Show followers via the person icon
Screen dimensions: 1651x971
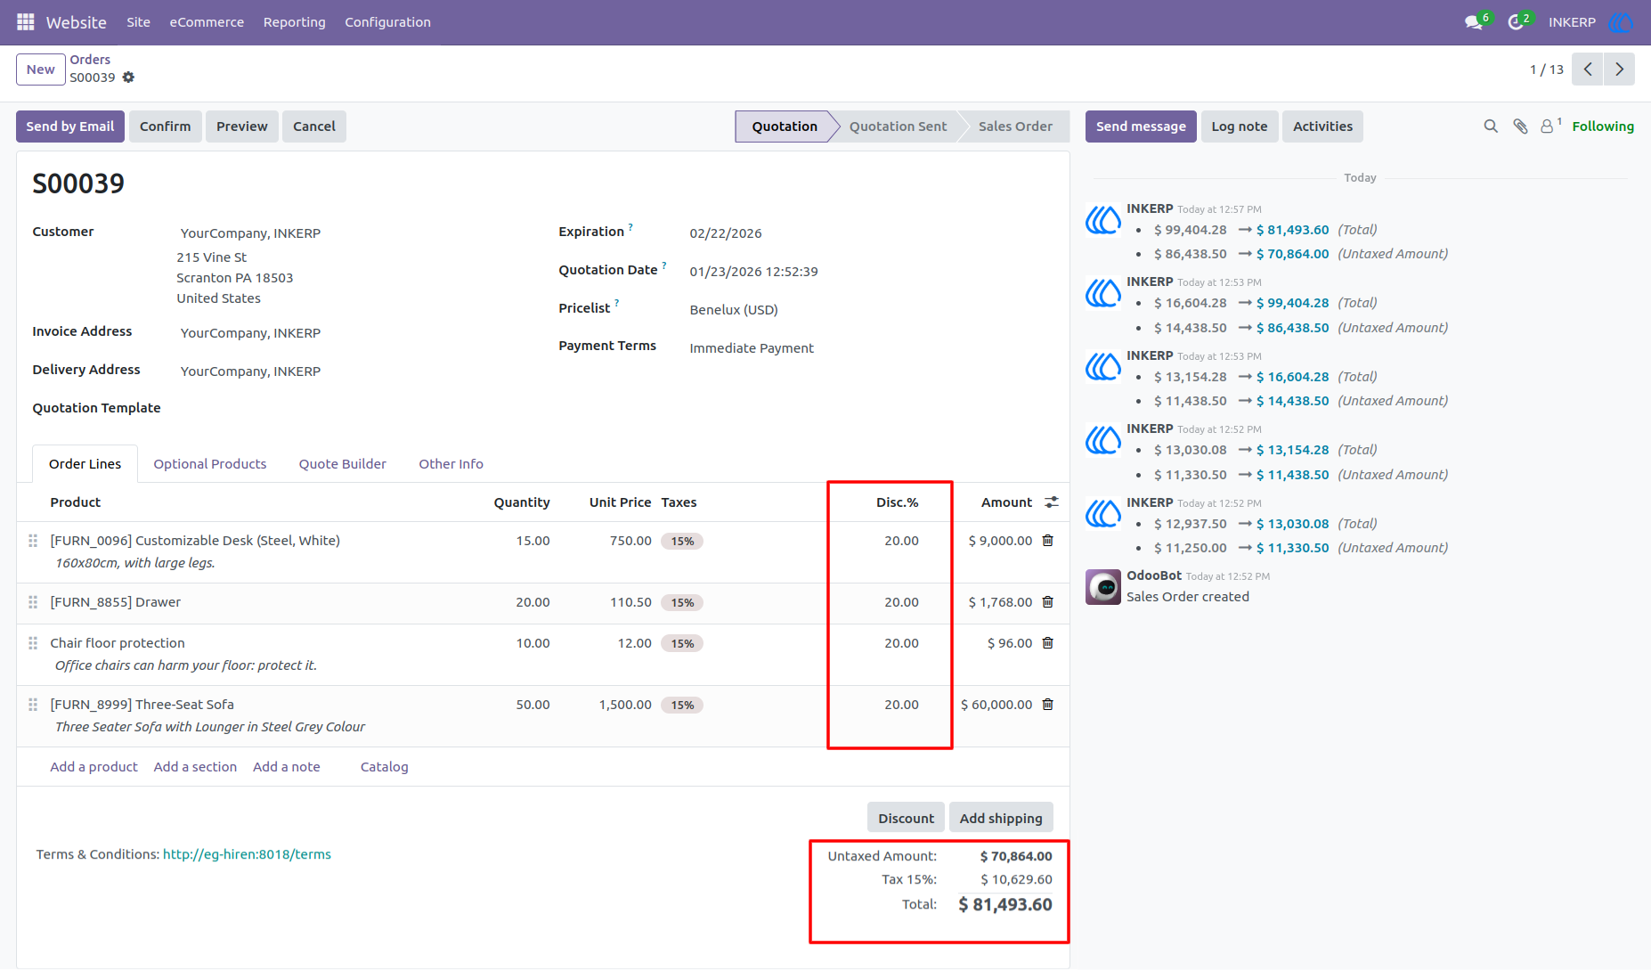pos(1550,126)
